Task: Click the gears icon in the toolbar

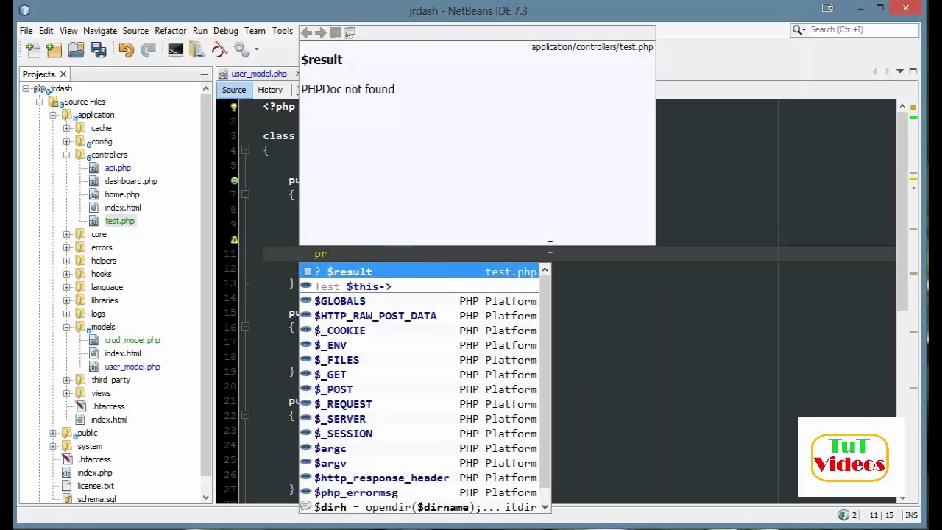Action: (x=241, y=49)
